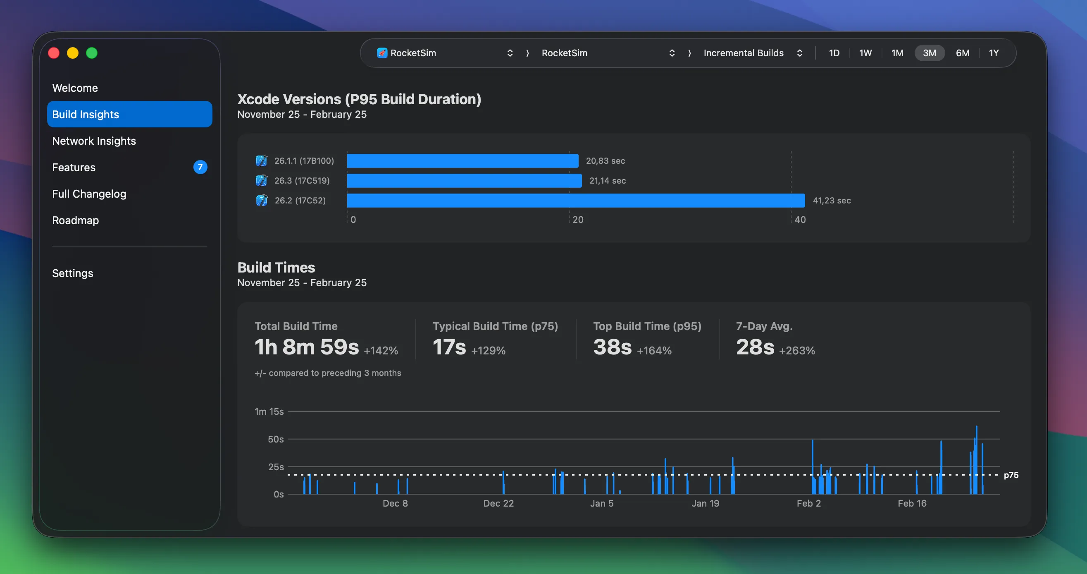Open the Welcome section in sidebar
This screenshot has width=1087, height=574.
coord(75,88)
